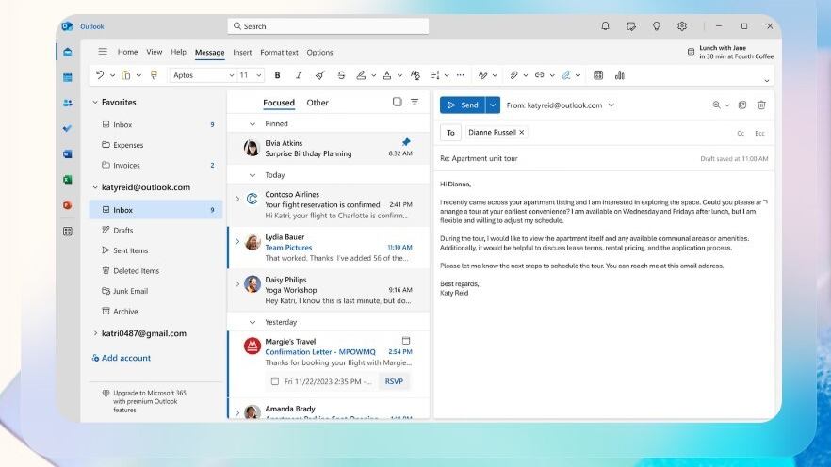Open the Calendar from the left sidebar
The image size is (831, 467).
68,77
